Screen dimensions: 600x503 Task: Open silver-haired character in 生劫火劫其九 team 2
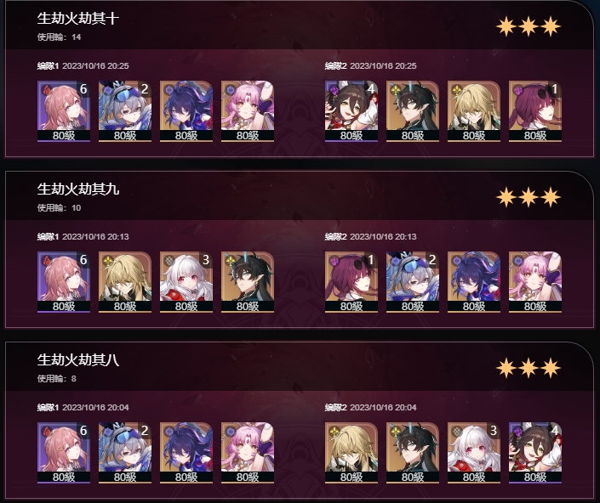pyautogui.click(x=413, y=282)
